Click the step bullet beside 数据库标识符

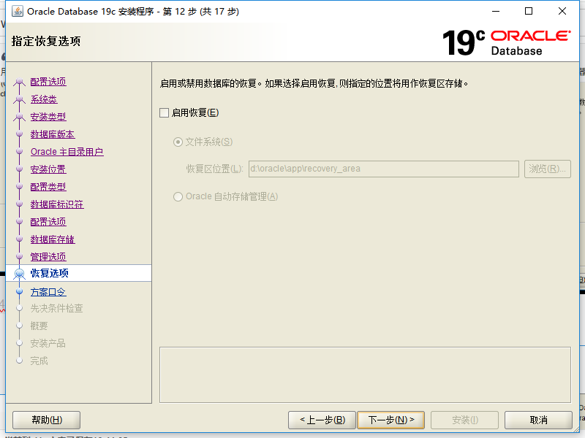pos(20,204)
